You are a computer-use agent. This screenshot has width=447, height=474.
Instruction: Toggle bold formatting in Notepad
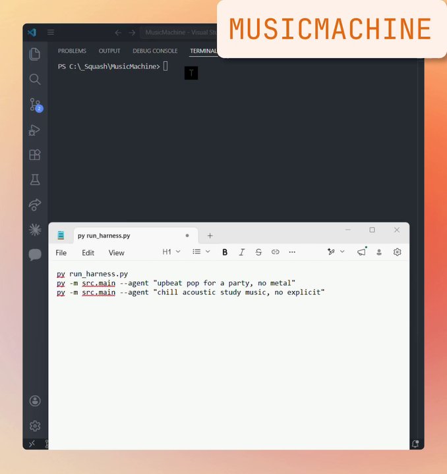point(225,252)
